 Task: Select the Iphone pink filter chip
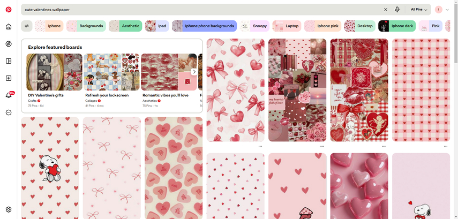(323, 26)
